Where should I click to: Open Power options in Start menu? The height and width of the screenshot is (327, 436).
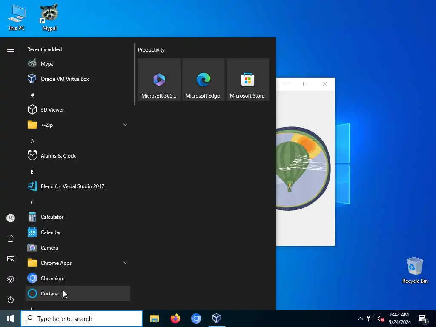pos(11,300)
